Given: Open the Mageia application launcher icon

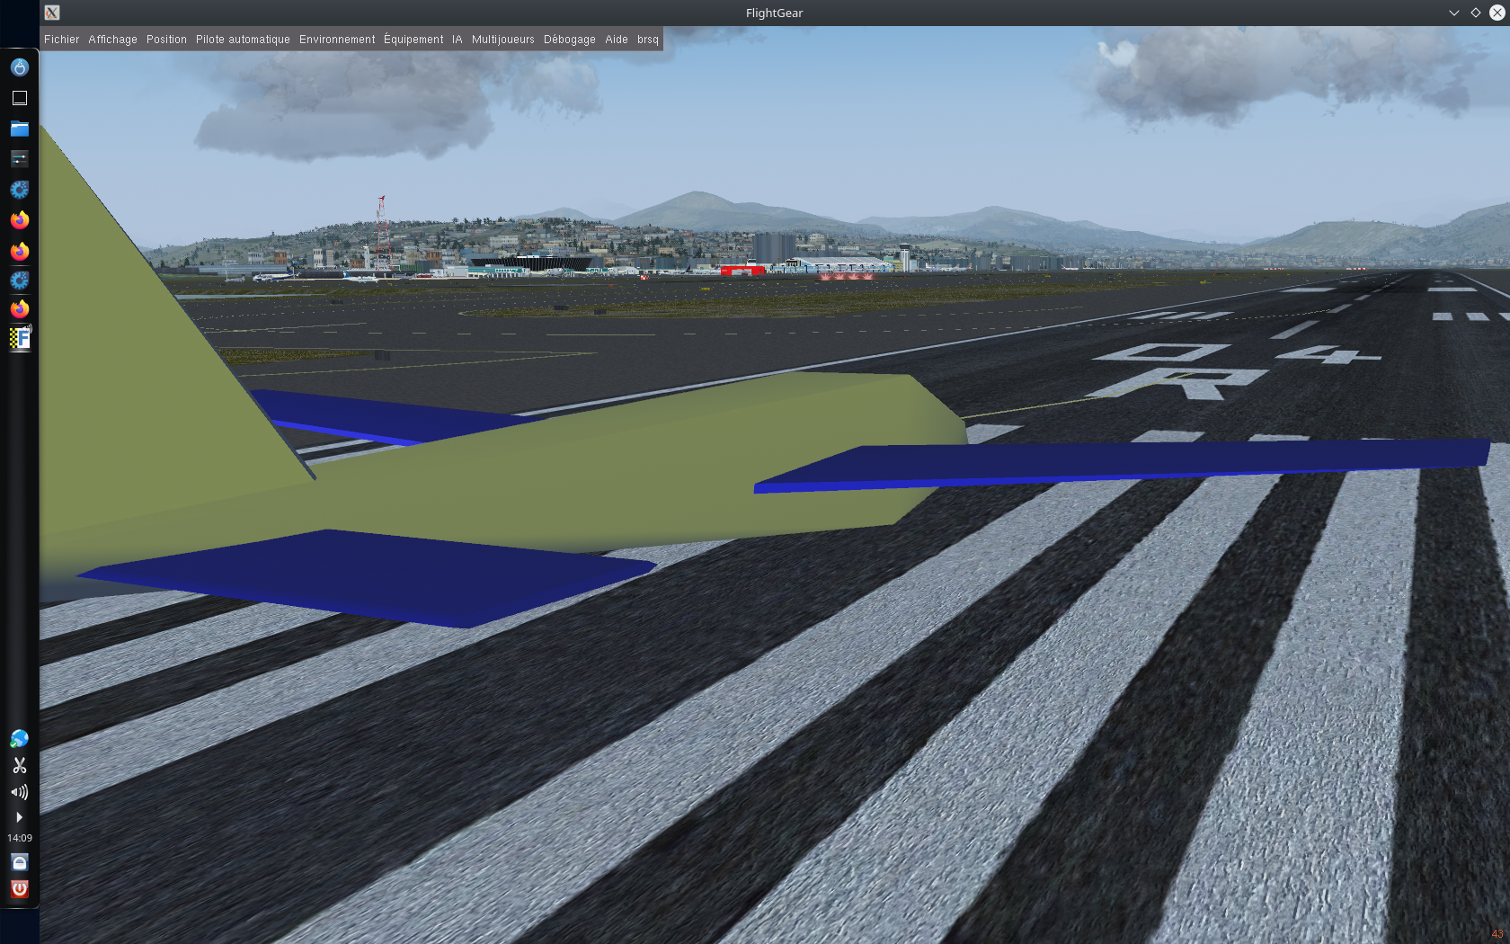Looking at the screenshot, I should click(19, 67).
